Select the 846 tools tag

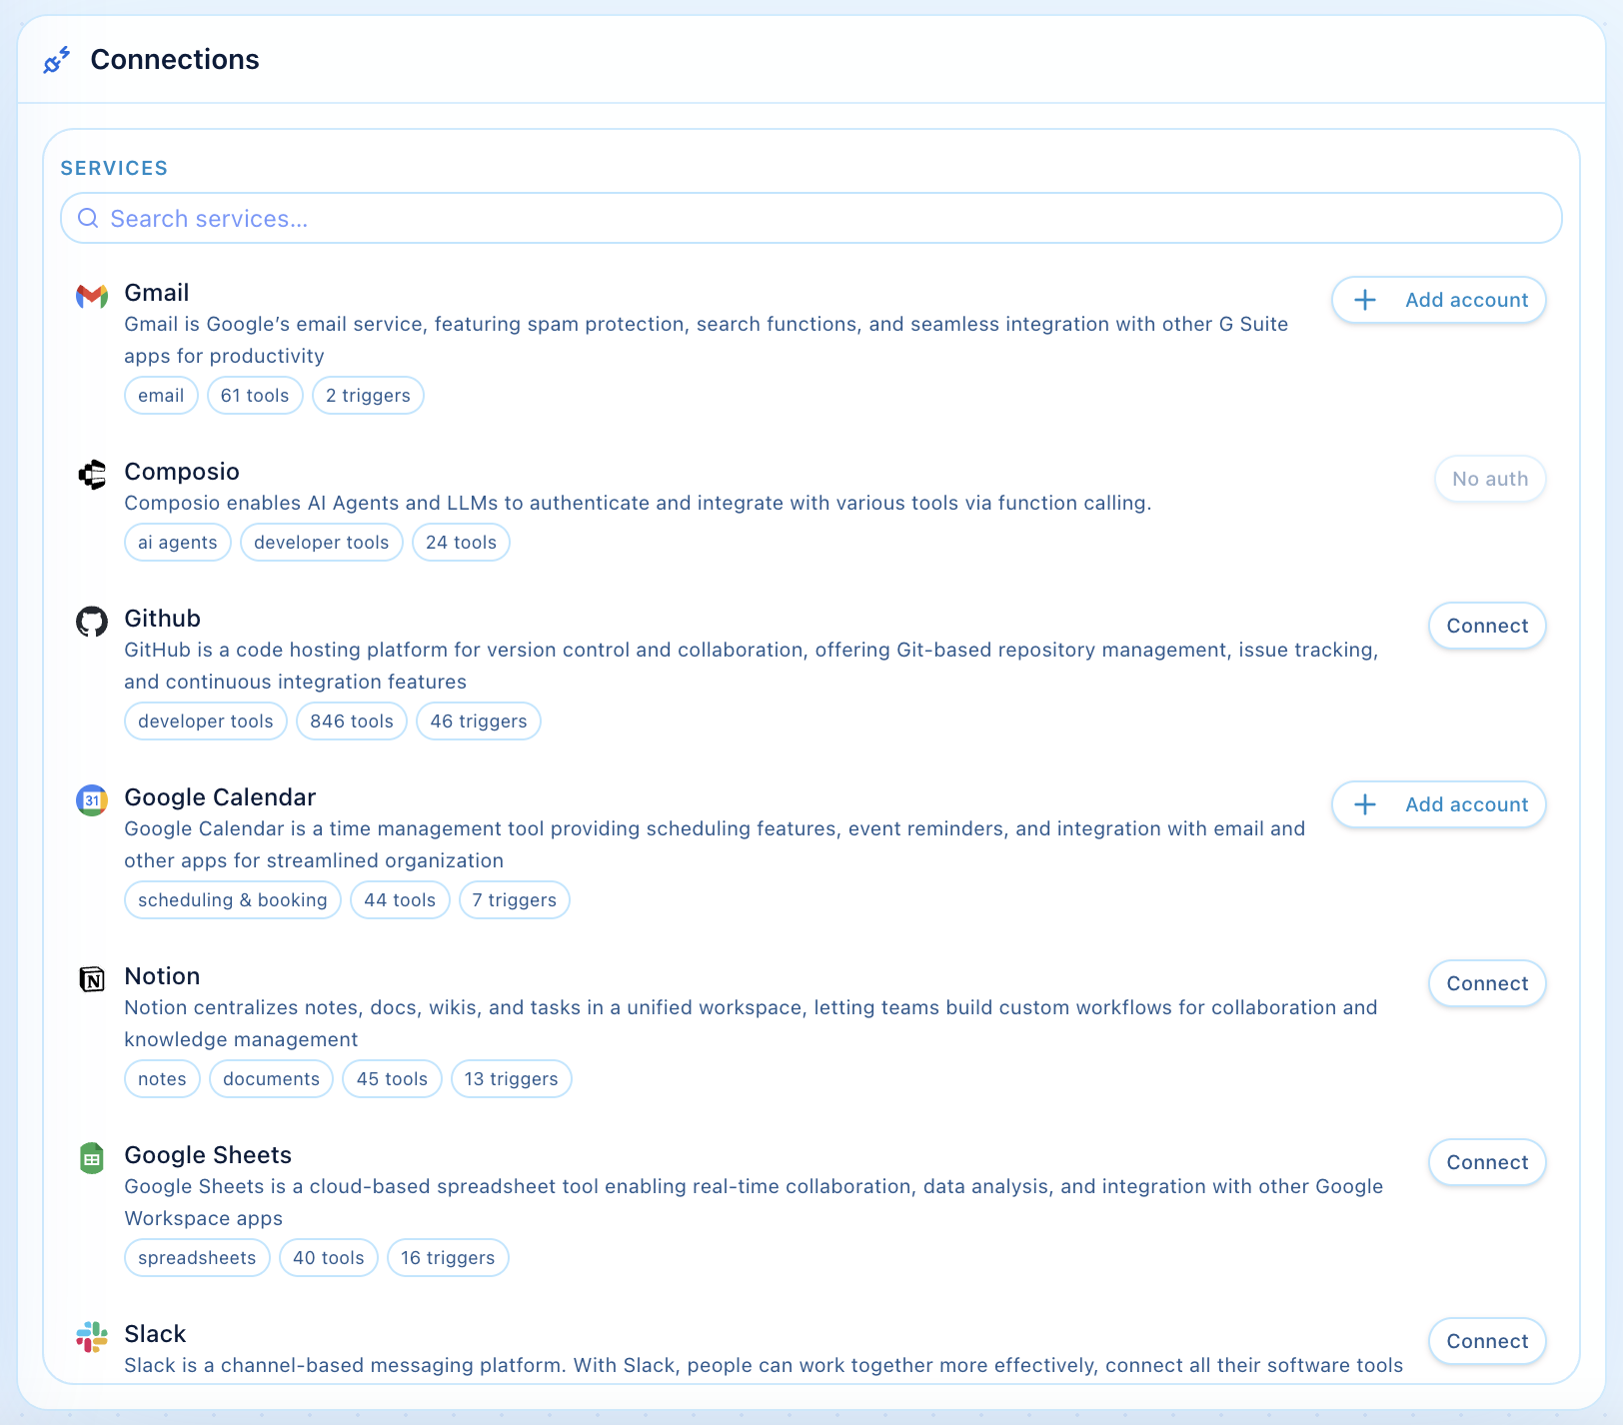point(352,721)
